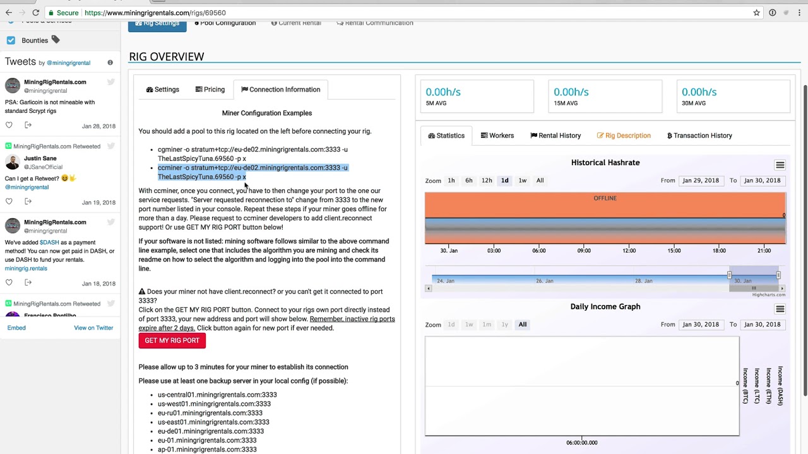This screenshot has width=808, height=454.
Task: Open the Statistics tab
Action: click(x=446, y=136)
